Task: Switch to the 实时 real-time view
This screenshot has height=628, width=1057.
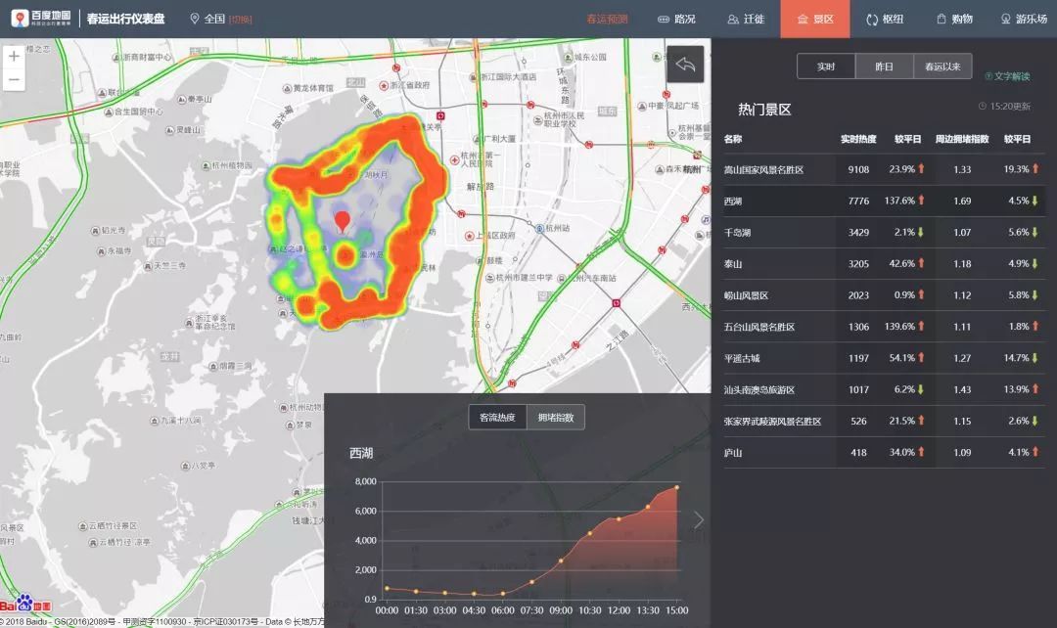Action: (826, 67)
